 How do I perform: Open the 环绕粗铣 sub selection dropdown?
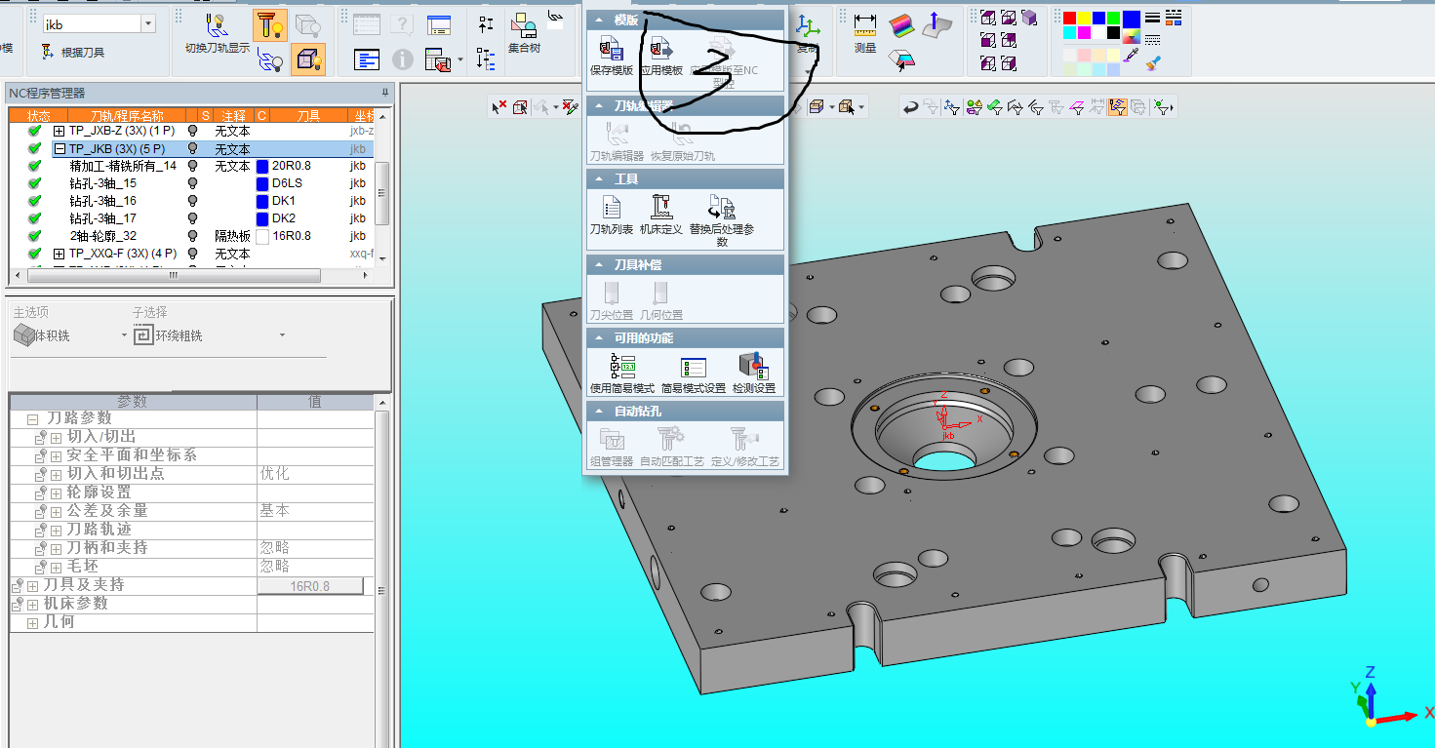click(282, 335)
